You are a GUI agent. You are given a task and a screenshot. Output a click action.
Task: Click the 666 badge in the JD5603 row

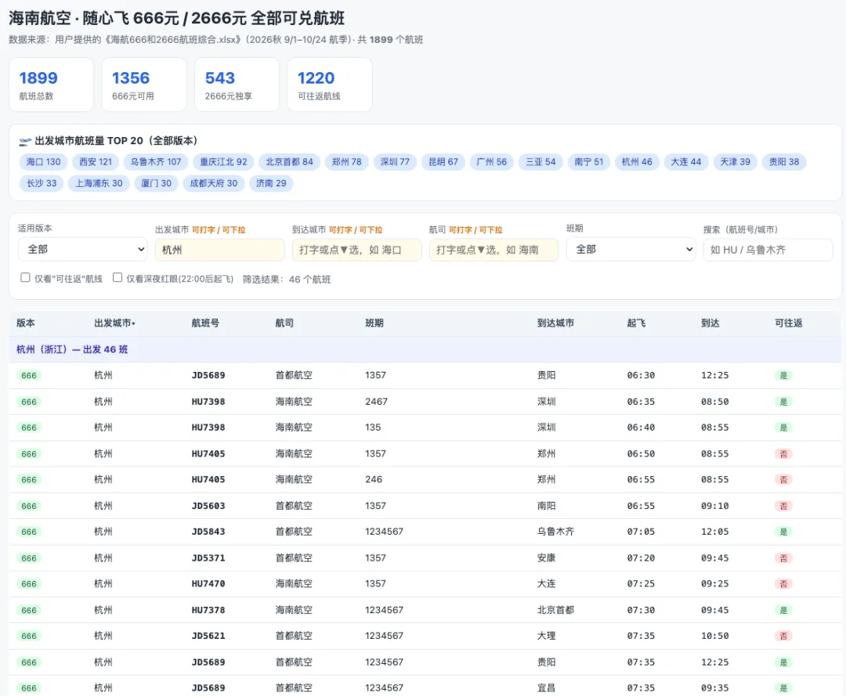pyautogui.click(x=29, y=507)
